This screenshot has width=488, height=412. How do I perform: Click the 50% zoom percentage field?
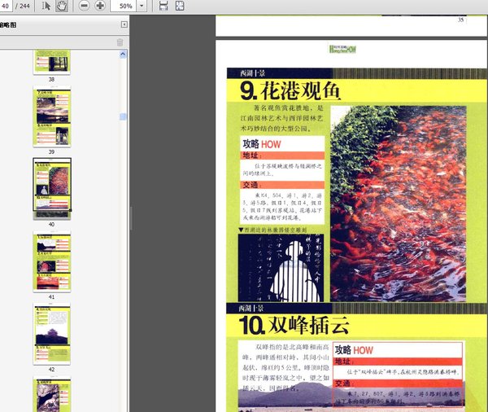(x=124, y=6)
